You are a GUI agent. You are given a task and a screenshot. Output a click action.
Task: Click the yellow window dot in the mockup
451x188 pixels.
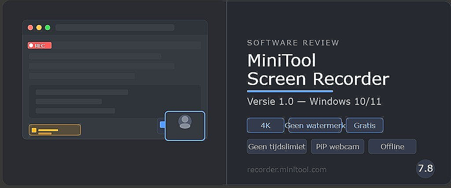tap(39, 28)
